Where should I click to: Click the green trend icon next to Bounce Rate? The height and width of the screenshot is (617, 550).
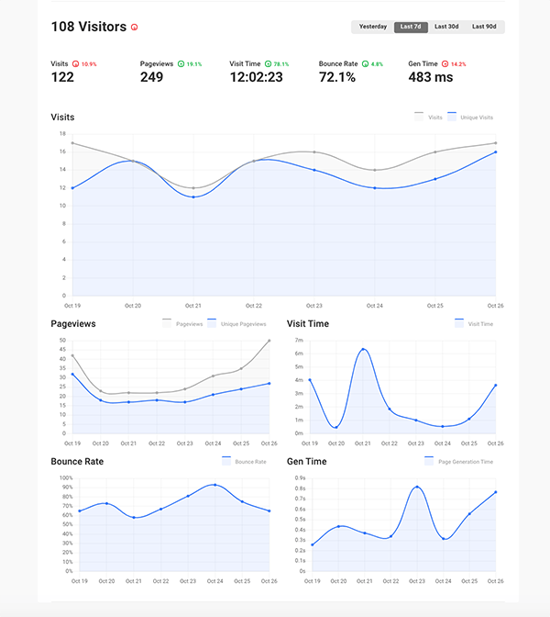pos(365,64)
